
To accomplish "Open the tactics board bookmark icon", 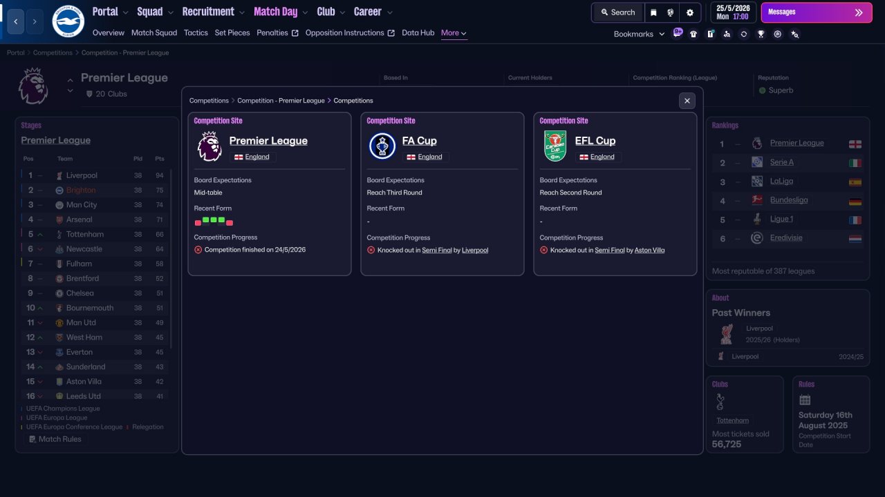I will [x=710, y=34].
